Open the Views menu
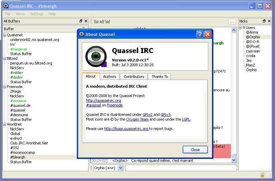The width and height of the screenshot is (275, 181). (x=20, y=14)
